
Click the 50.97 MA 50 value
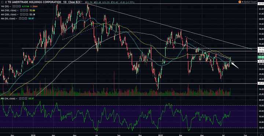point(31,18)
